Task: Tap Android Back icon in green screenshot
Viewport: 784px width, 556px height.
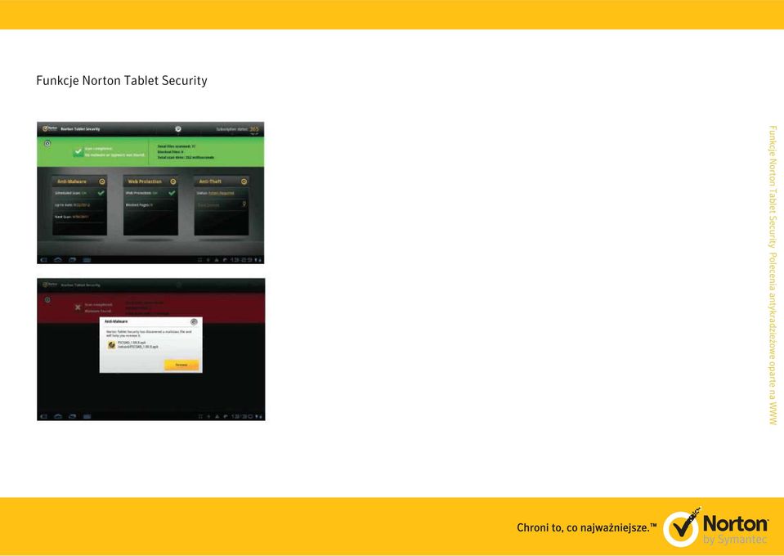Action: click(43, 259)
